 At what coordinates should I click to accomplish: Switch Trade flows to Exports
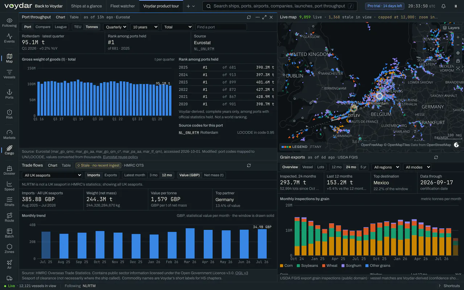tap(111, 175)
